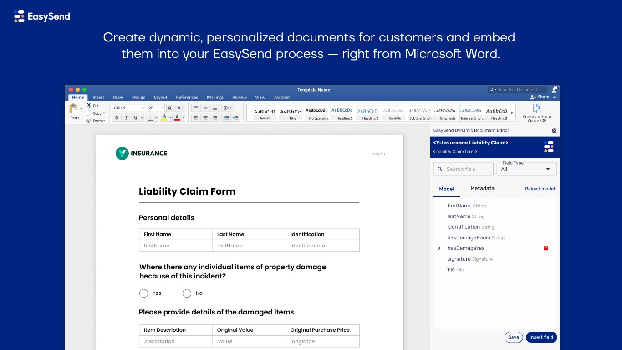Open the Field Type All dropdown
Viewport: 622px width, 350px height.
coord(526,169)
